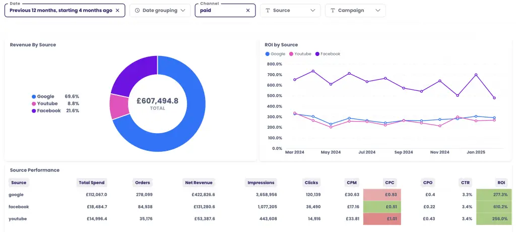The height and width of the screenshot is (232, 516).
Task: Click the CPC column header
Action: point(390,183)
